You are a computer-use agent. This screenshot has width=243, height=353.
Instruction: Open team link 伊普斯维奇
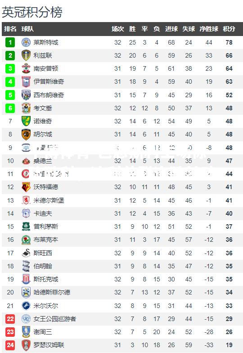tap(49, 81)
